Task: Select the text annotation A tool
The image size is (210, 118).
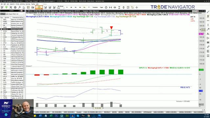Action: 208,34
